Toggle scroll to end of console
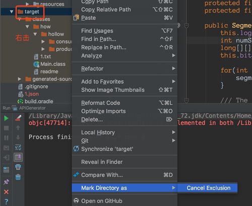This screenshot has height=206, width=252. pos(18,157)
